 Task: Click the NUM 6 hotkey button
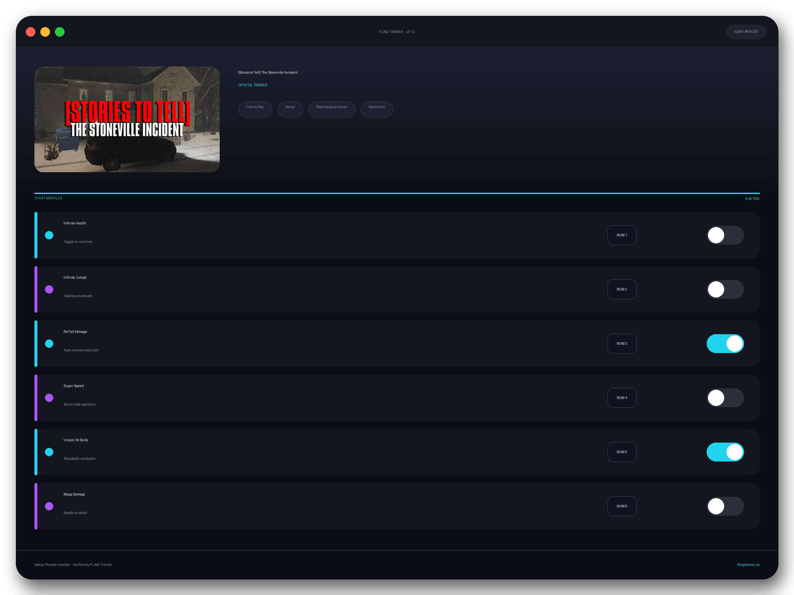tap(622, 506)
